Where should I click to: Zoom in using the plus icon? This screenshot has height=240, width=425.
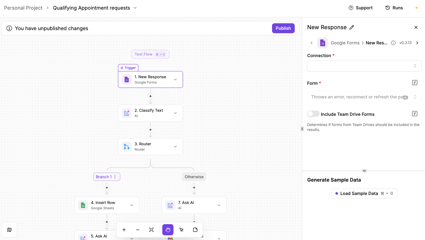124,230
